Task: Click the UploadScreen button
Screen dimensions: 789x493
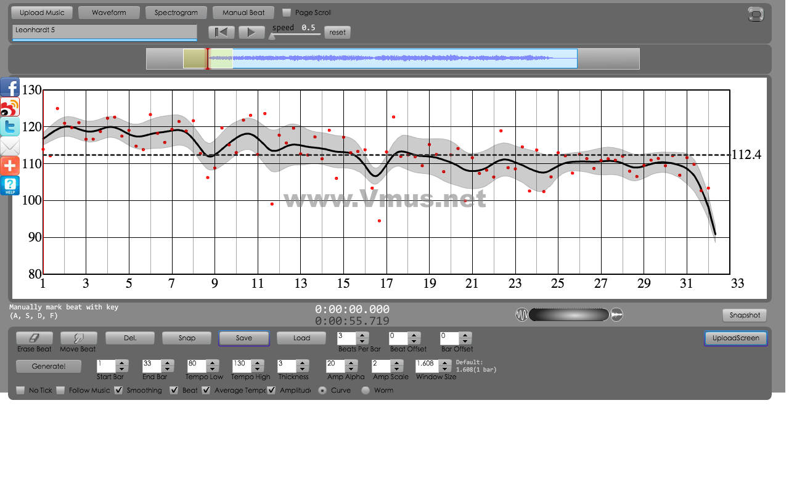Action: [736, 338]
